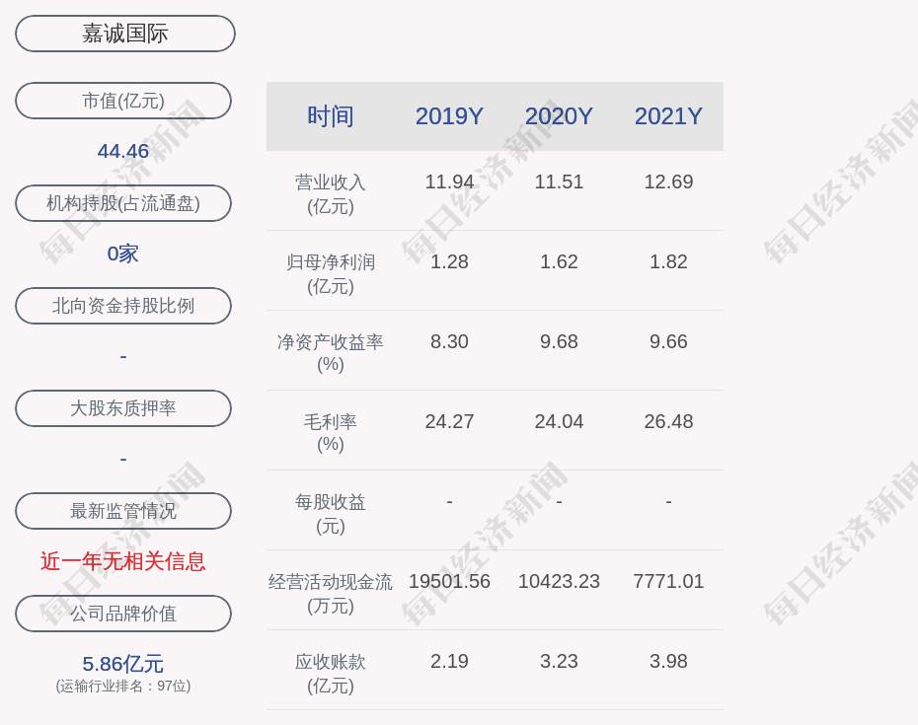Select the 市值(亿元) label pill

pos(123,101)
